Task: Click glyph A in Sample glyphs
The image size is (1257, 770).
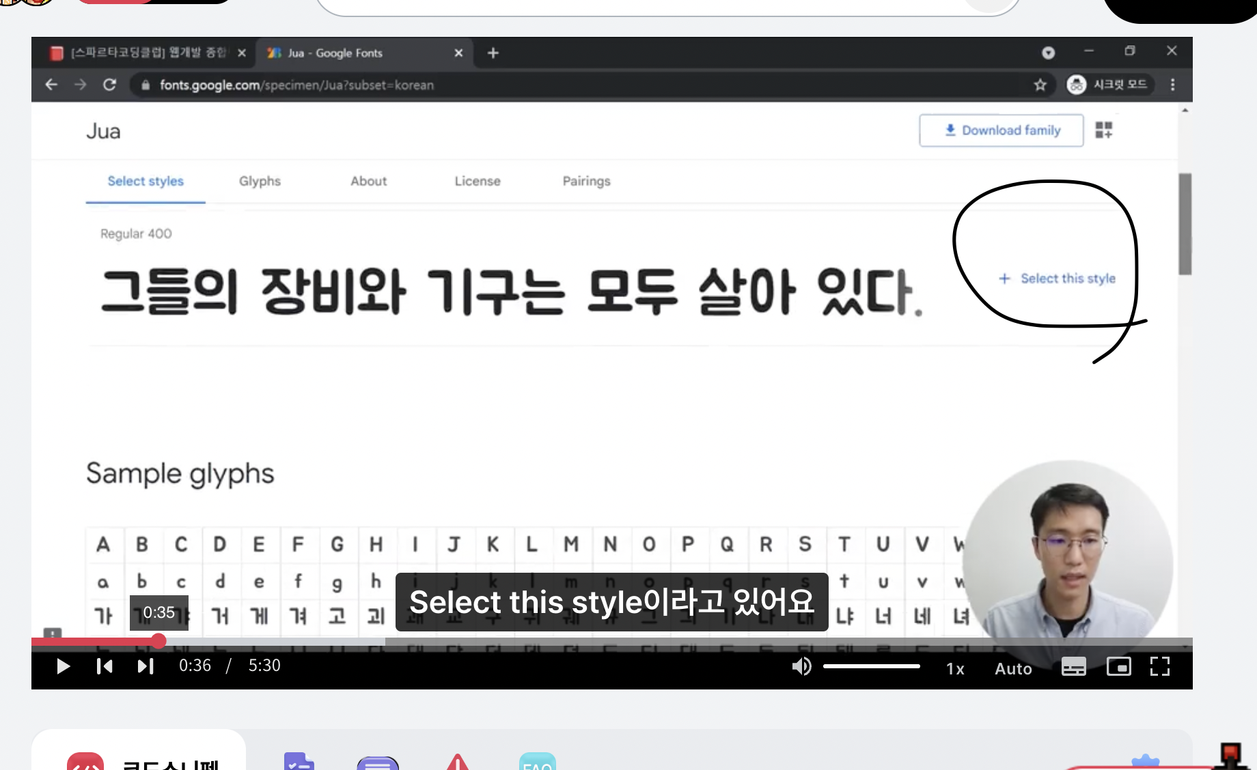Action: (103, 544)
